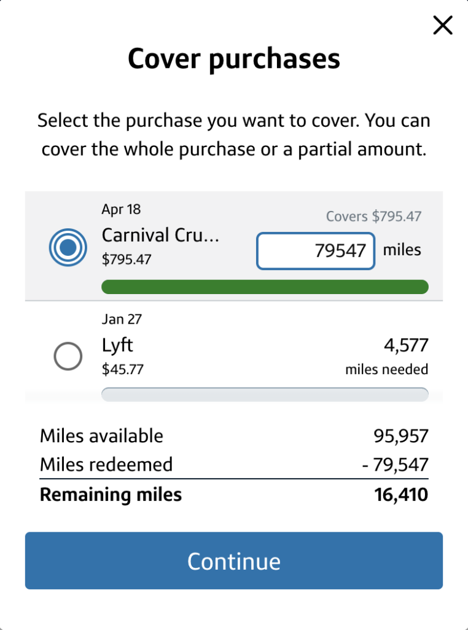The image size is (468, 630).
Task: Click the Apr 18 purchase date
Action: point(121,209)
